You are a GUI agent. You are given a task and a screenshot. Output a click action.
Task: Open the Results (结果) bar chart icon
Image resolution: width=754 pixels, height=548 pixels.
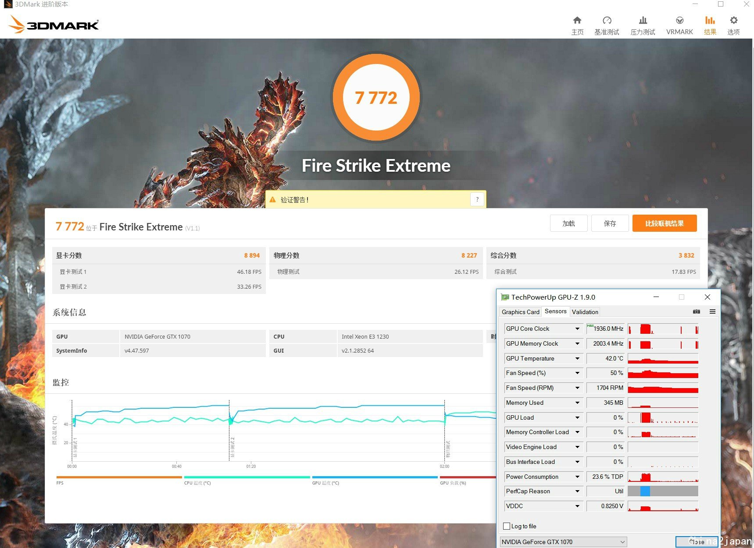710,20
